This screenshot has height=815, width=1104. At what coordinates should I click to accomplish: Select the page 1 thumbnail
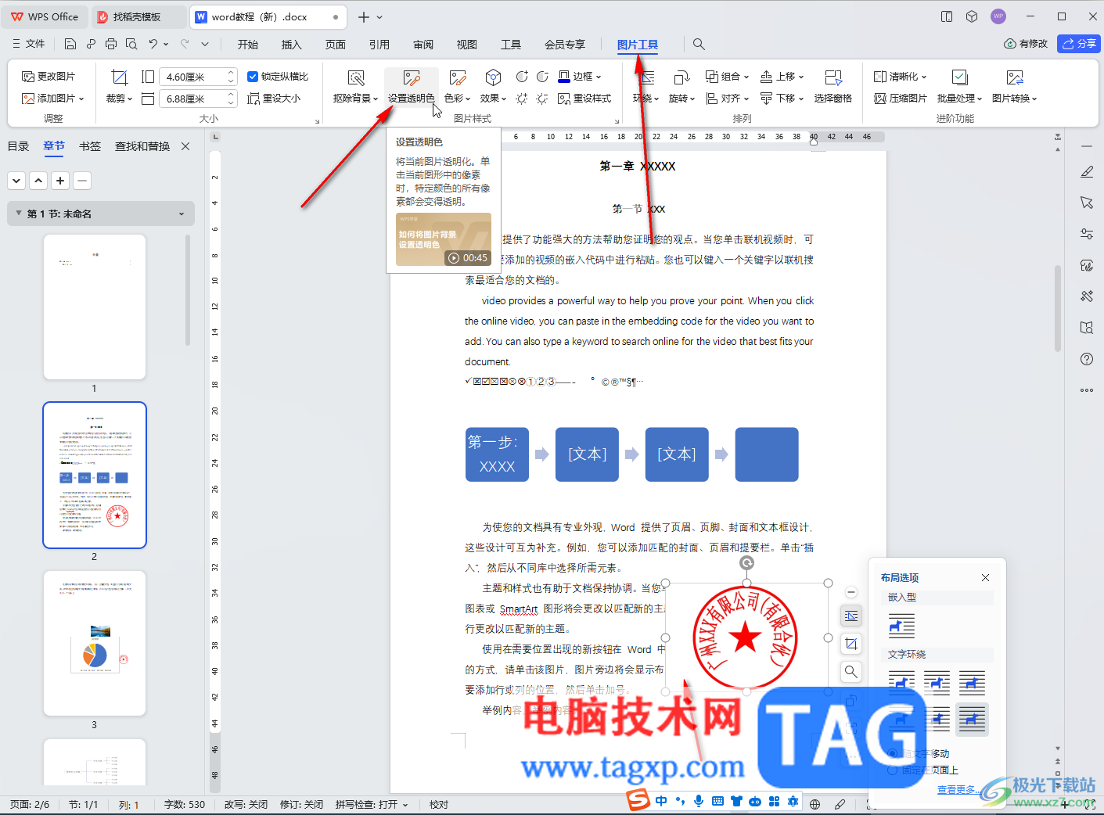(x=95, y=307)
